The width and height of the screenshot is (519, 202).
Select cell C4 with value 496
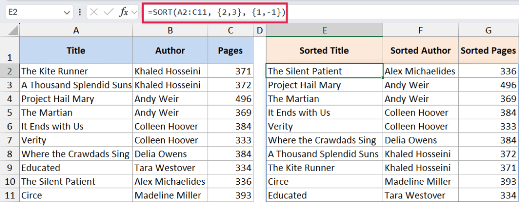pos(231,98)
